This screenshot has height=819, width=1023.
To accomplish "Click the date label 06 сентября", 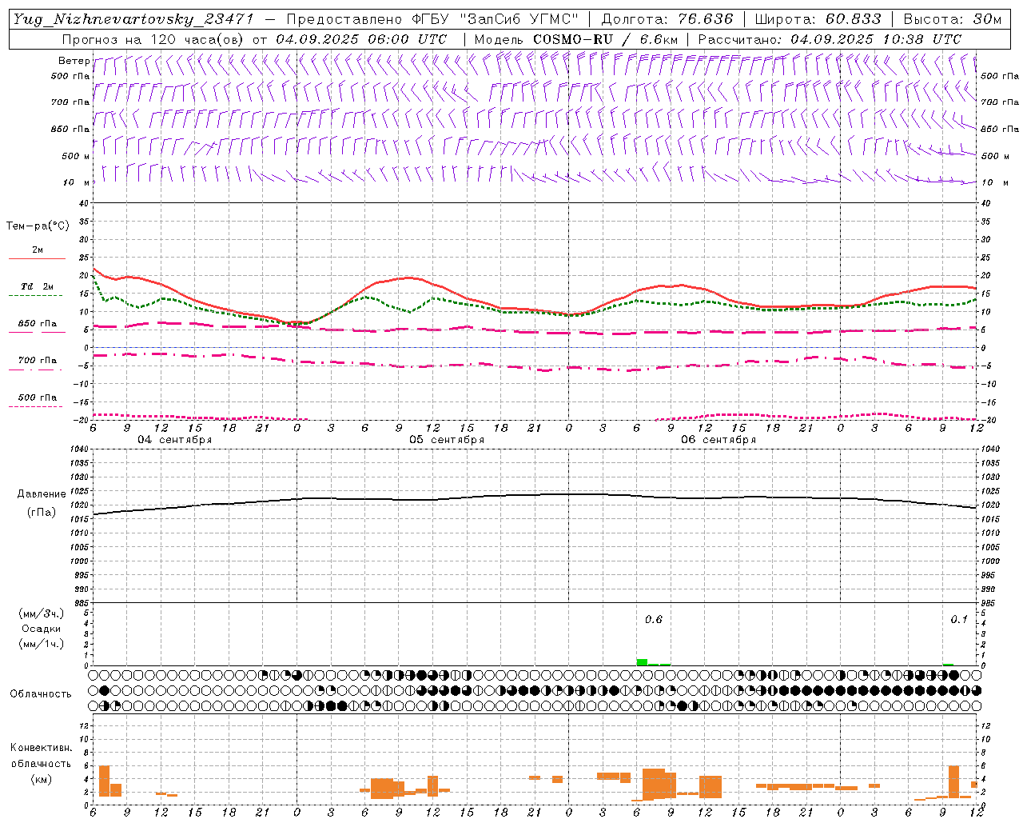I will [718, 440].
